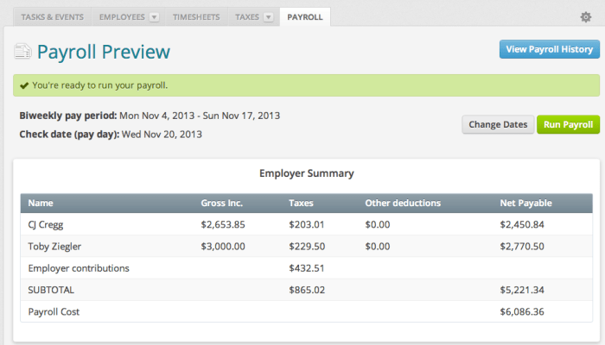Click CJ Cregg's other deductions $0.00

378,224
